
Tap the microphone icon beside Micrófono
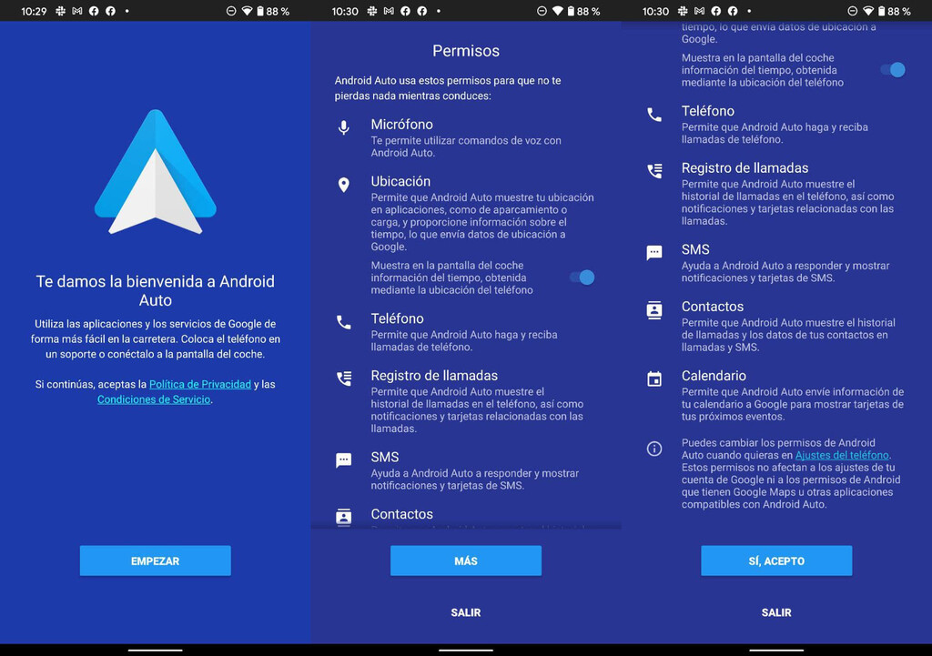click(x=344, y=128)
